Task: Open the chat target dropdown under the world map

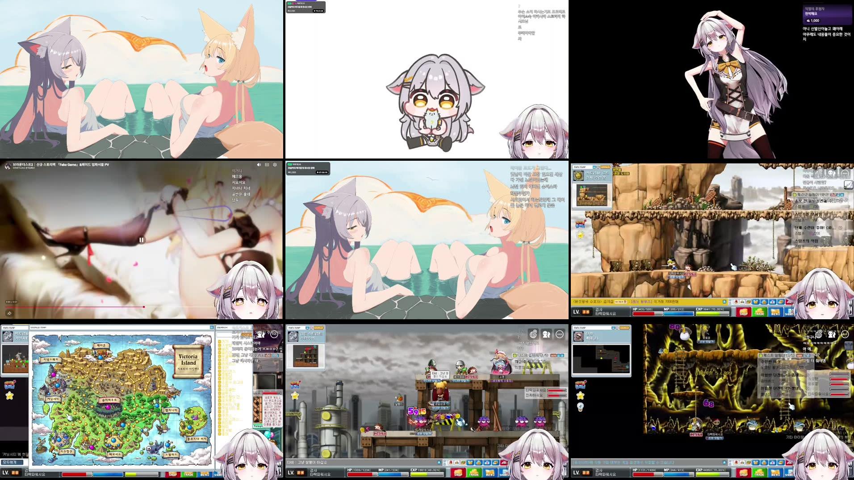Action: click(x=12, y=462)
